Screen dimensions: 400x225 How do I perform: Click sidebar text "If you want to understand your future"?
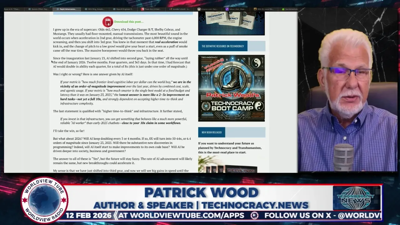coord(230,148)
